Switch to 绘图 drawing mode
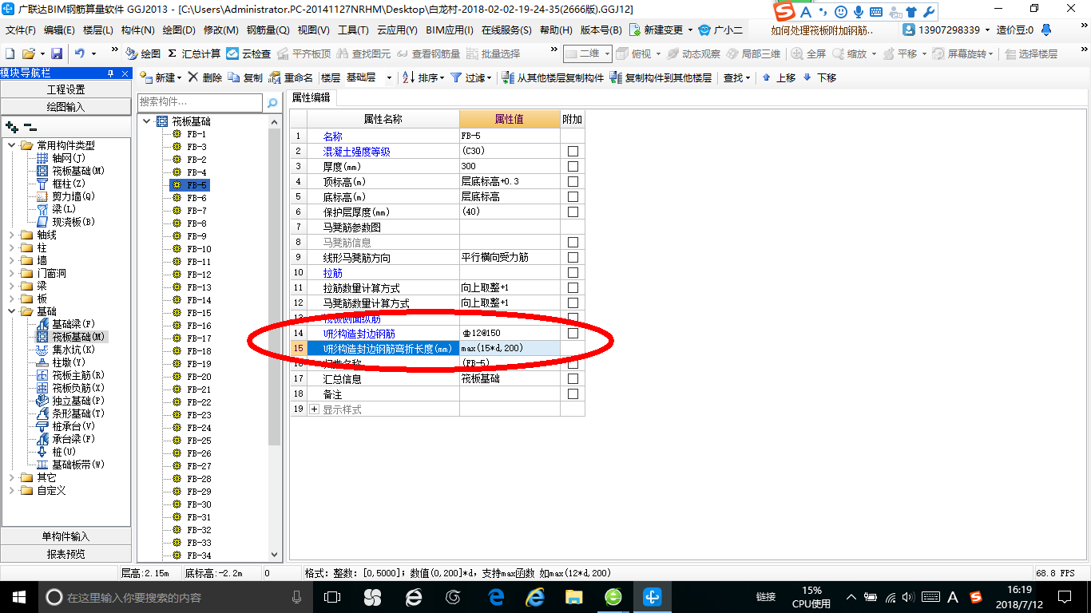This screenshot has width=1091, height=613. [x=143, y=53]
